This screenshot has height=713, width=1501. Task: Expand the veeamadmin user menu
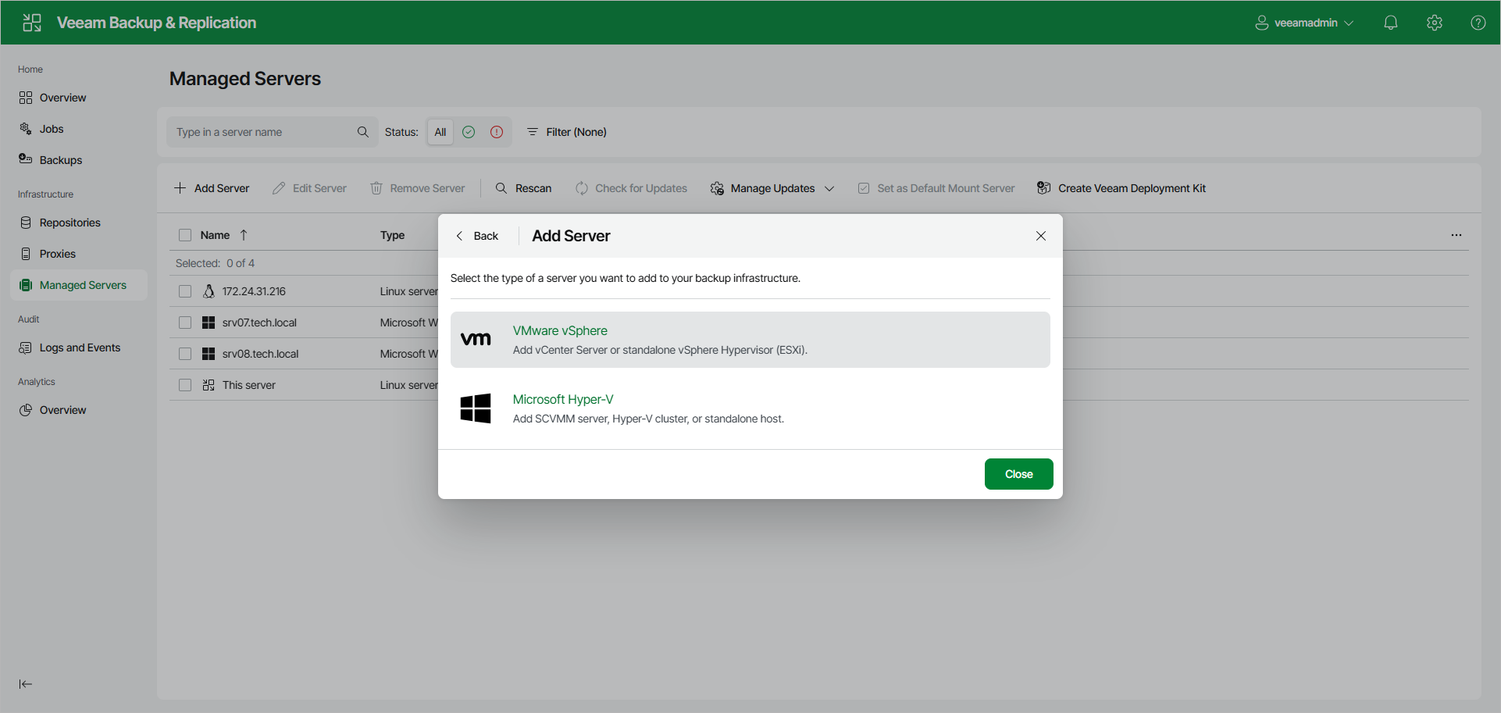[x=1304, y=23]
